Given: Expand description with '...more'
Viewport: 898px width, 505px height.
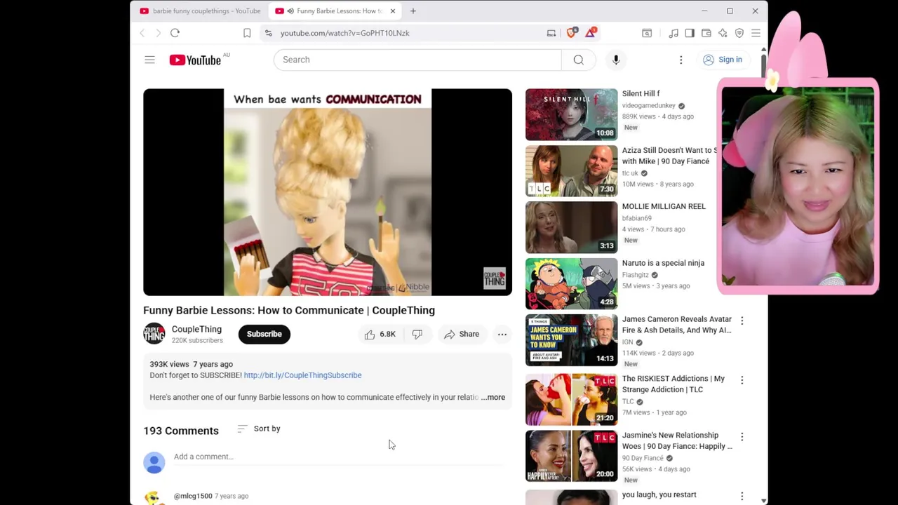Looking at the screenshot, I should pyautogui.click(x=493, y=397).
